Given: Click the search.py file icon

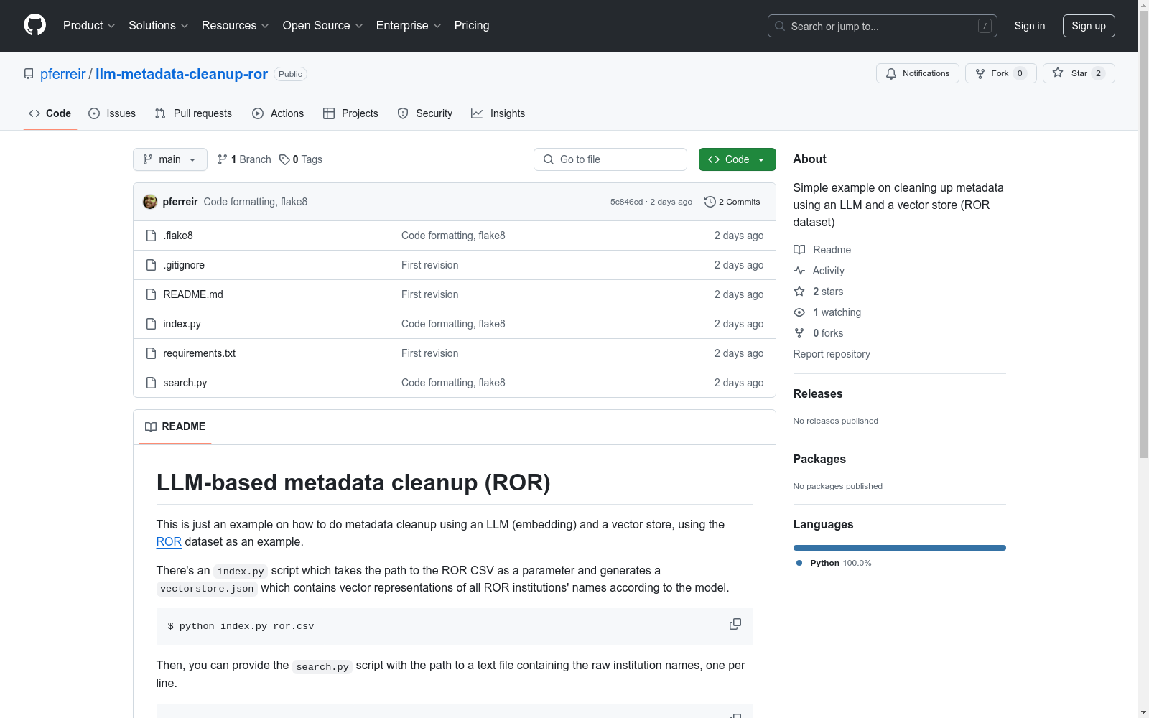Looking at the screenshot, I should tap(151, 383).
